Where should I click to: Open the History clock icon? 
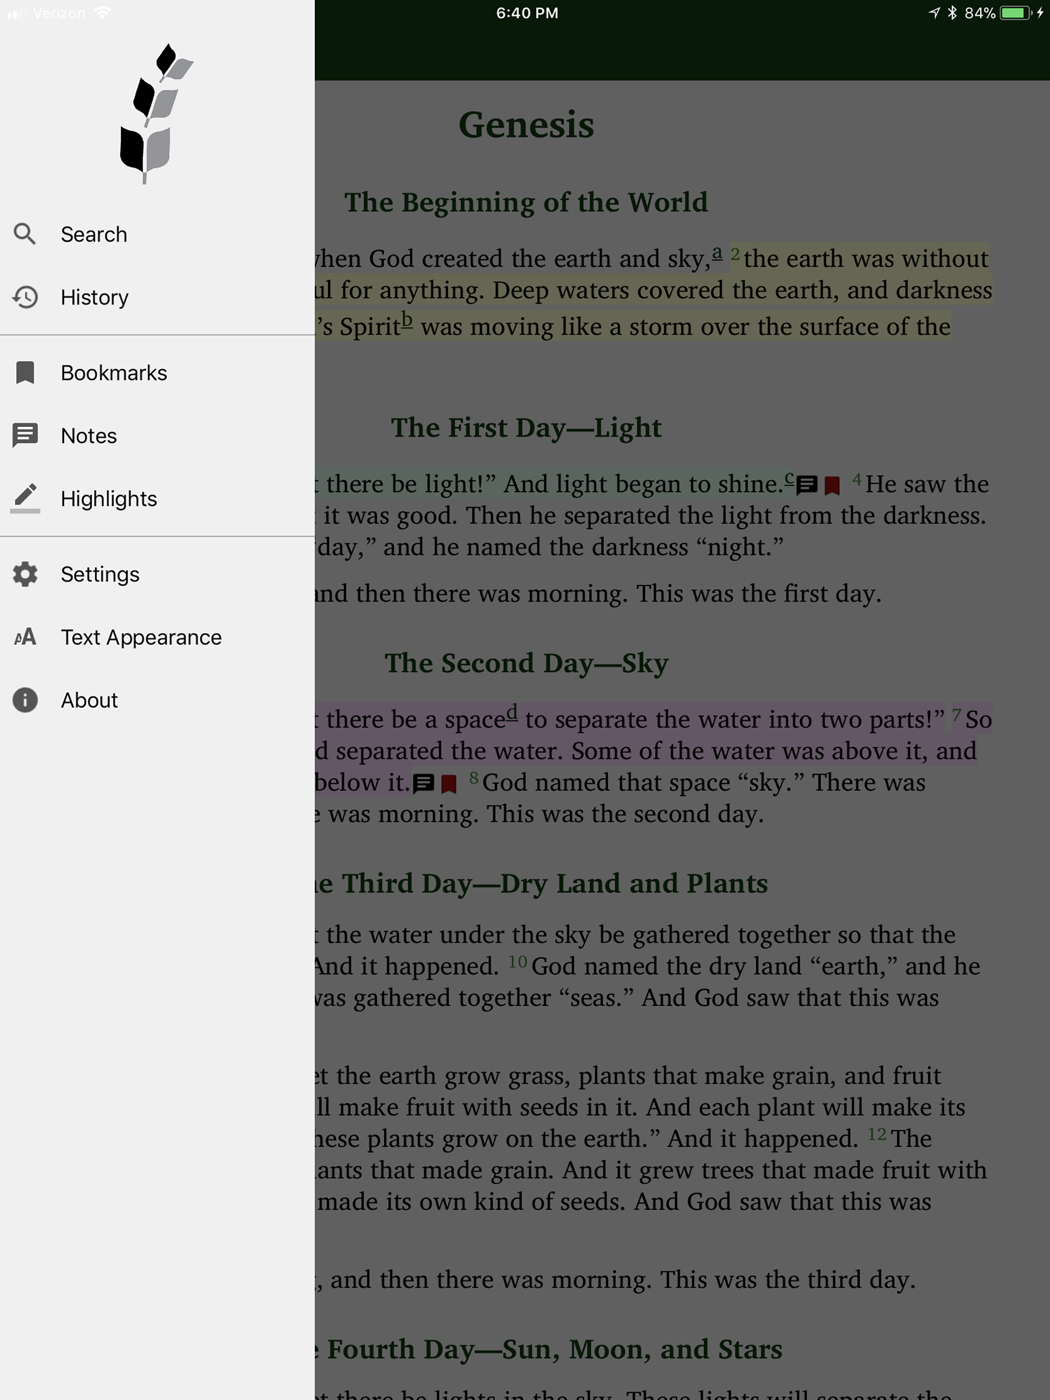[25, 297]
